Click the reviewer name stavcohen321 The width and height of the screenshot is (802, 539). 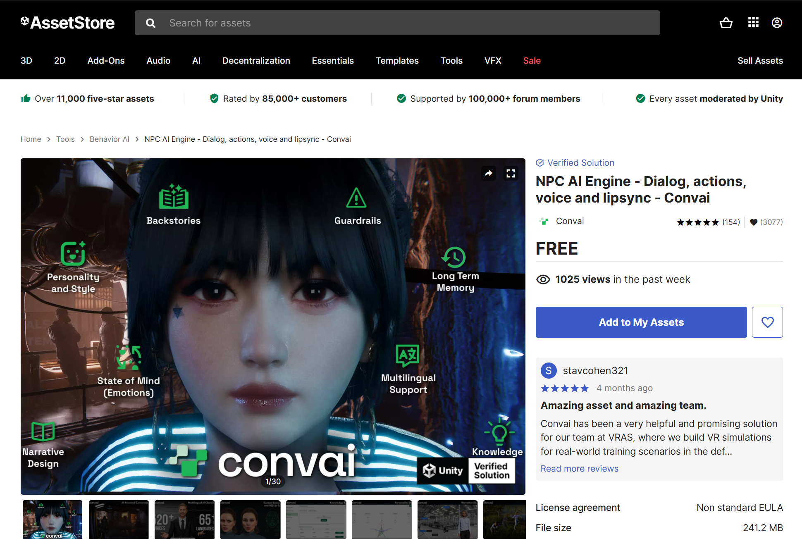(595, 371)
